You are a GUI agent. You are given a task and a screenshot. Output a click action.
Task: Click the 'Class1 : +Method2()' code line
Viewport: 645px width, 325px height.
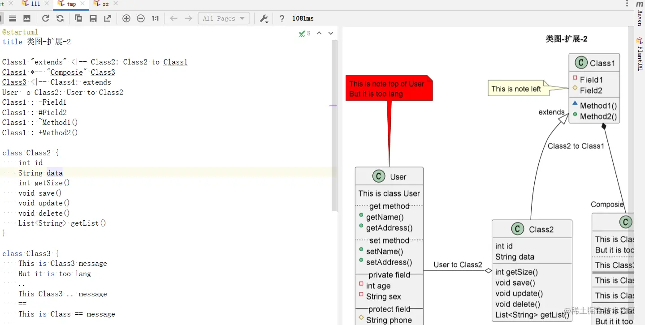(40, 133)
